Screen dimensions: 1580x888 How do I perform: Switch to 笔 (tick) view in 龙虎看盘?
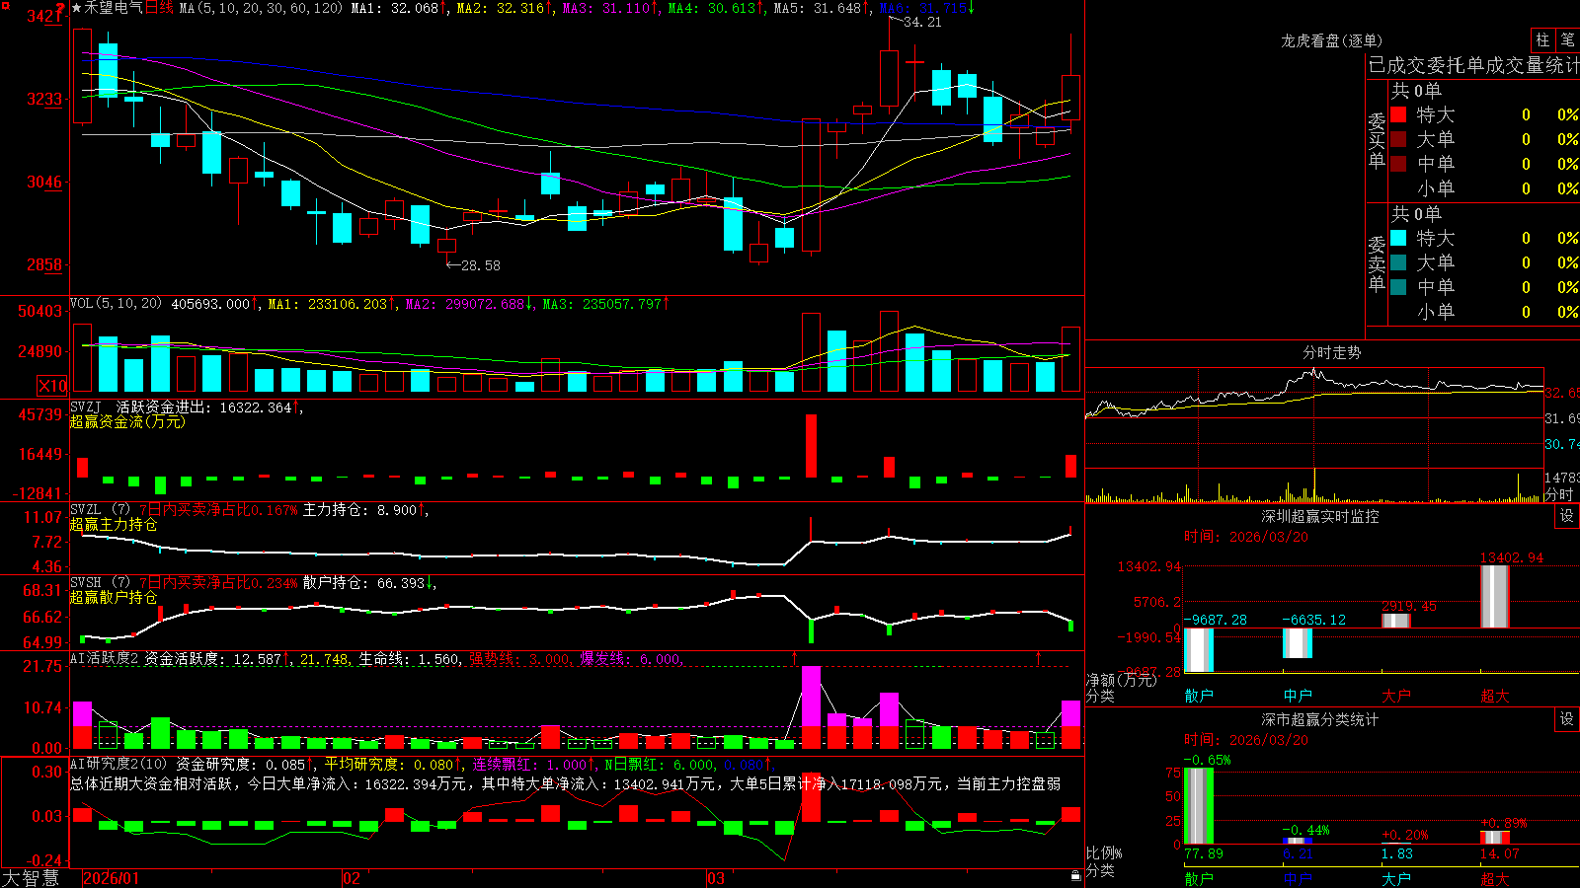pyautogui.click(x=1568, y=40)
